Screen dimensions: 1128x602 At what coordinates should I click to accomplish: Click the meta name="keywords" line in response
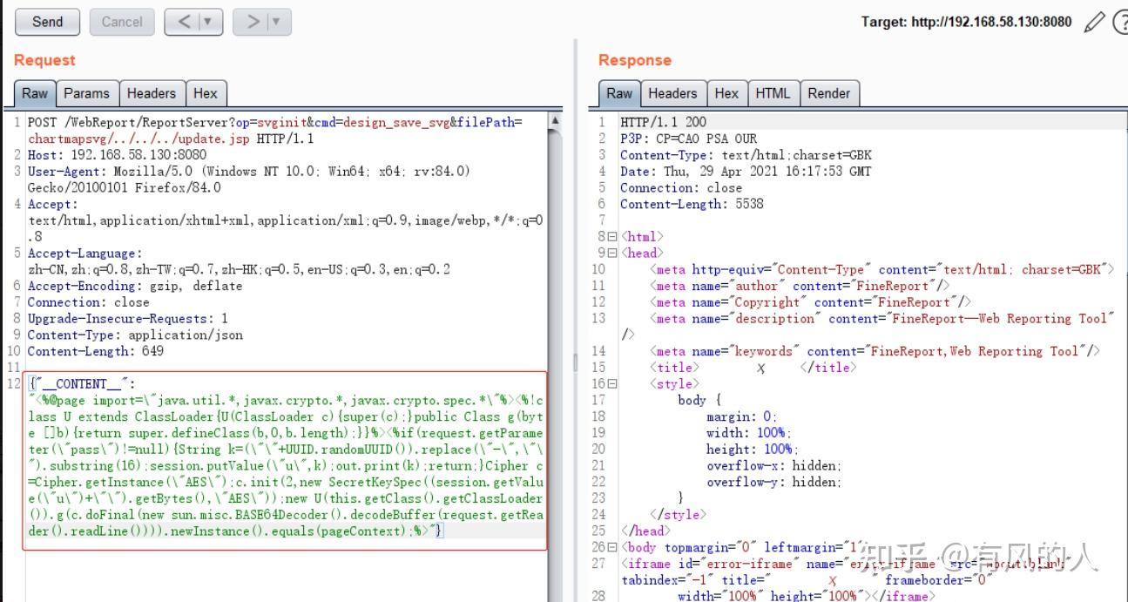point(875,351)
